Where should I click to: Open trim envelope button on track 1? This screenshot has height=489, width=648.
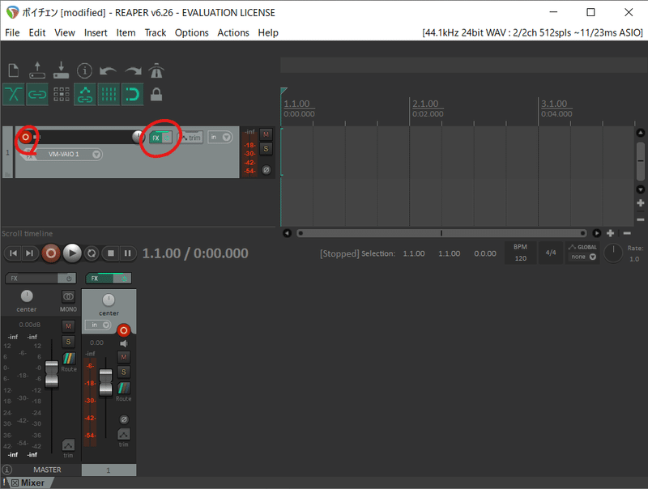[191, 138]
